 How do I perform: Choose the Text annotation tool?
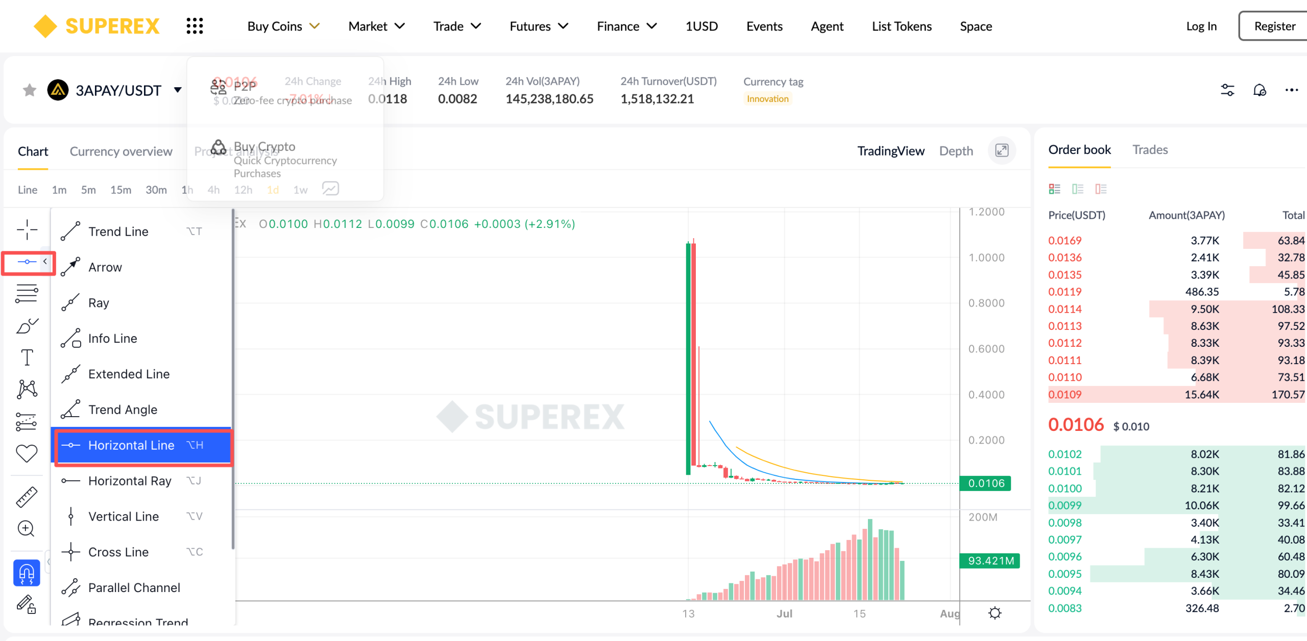coord(27,357)
